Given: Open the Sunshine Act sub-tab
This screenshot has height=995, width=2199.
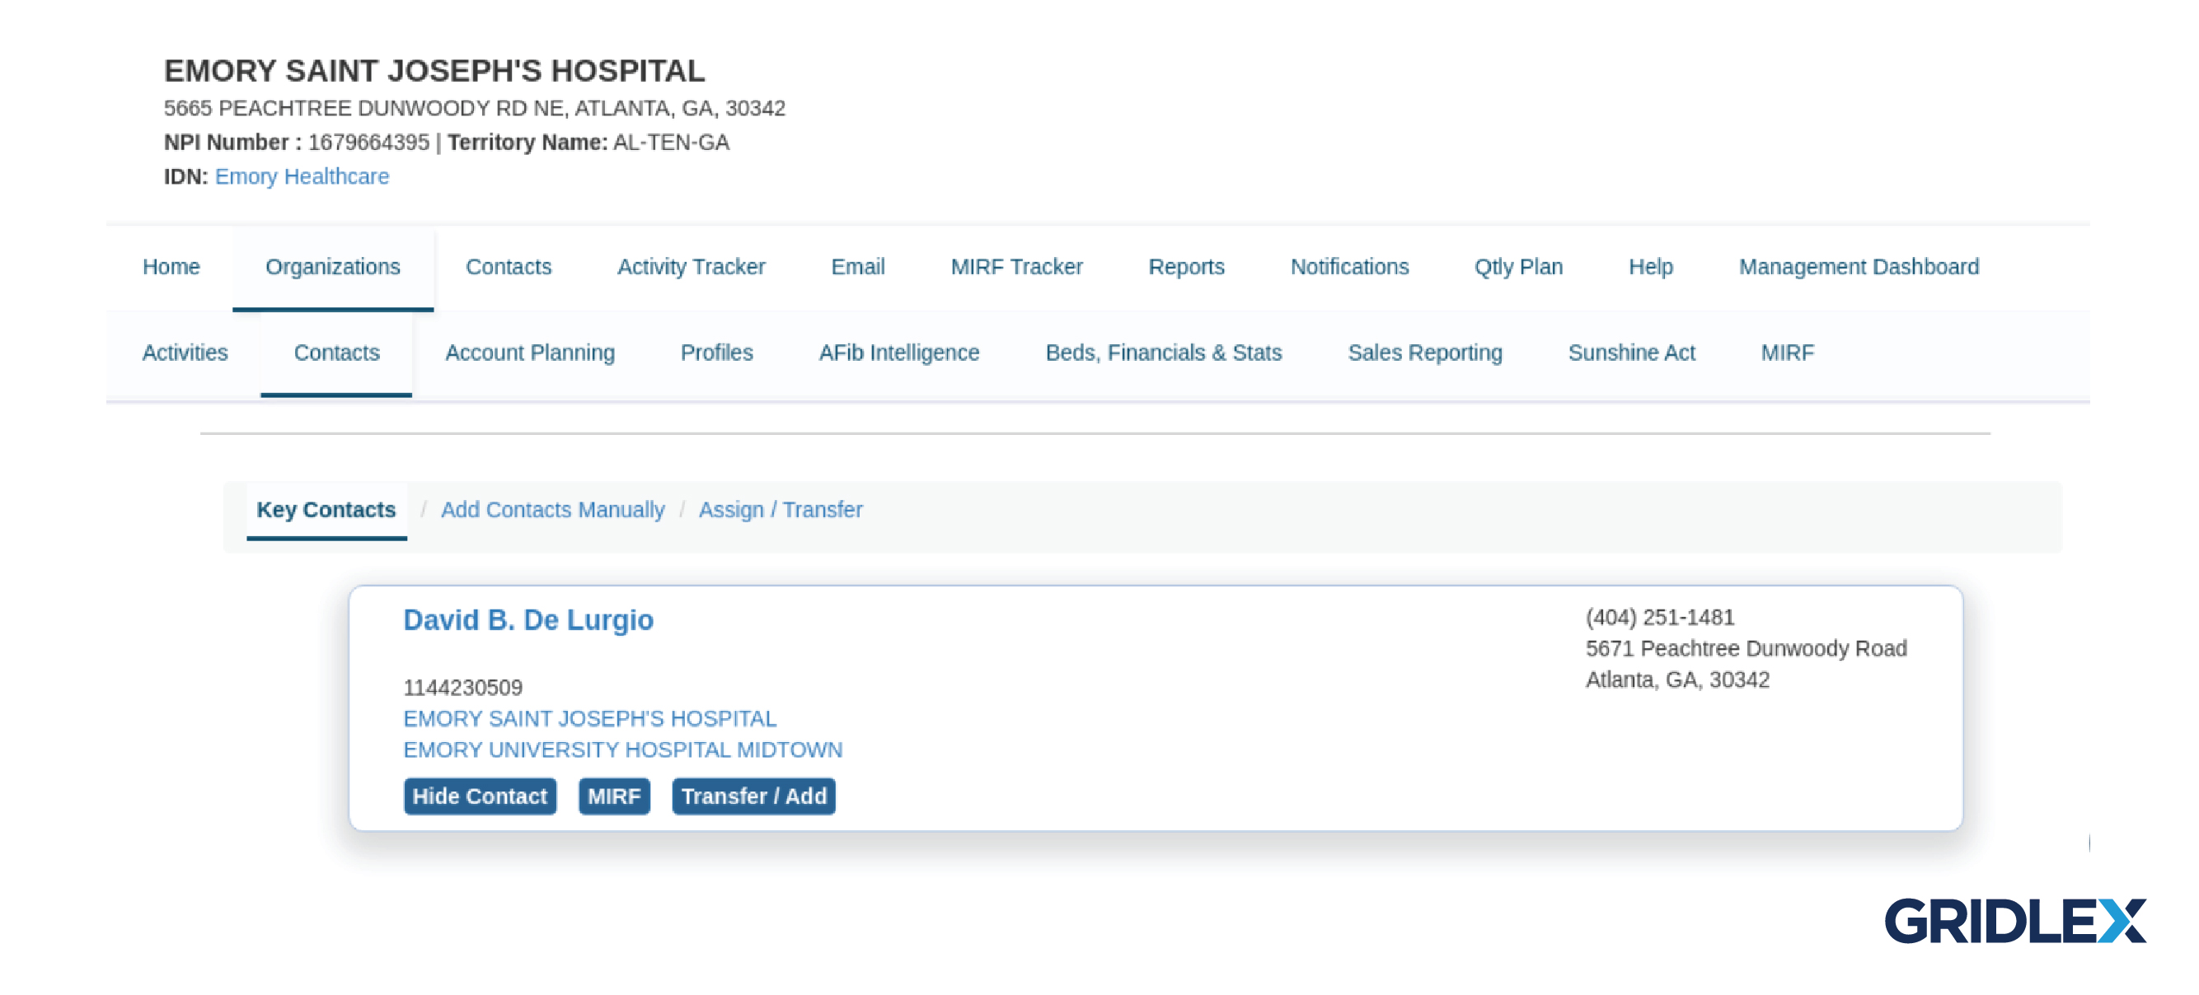Looking at the screenshot, I should [x=1631, y=353].
